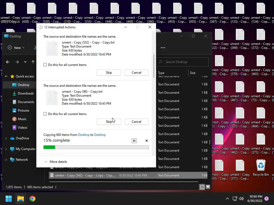This screenshot has width=274, height=205.
Task: Click Search Desktop field
Action: [x=182, y=62]
